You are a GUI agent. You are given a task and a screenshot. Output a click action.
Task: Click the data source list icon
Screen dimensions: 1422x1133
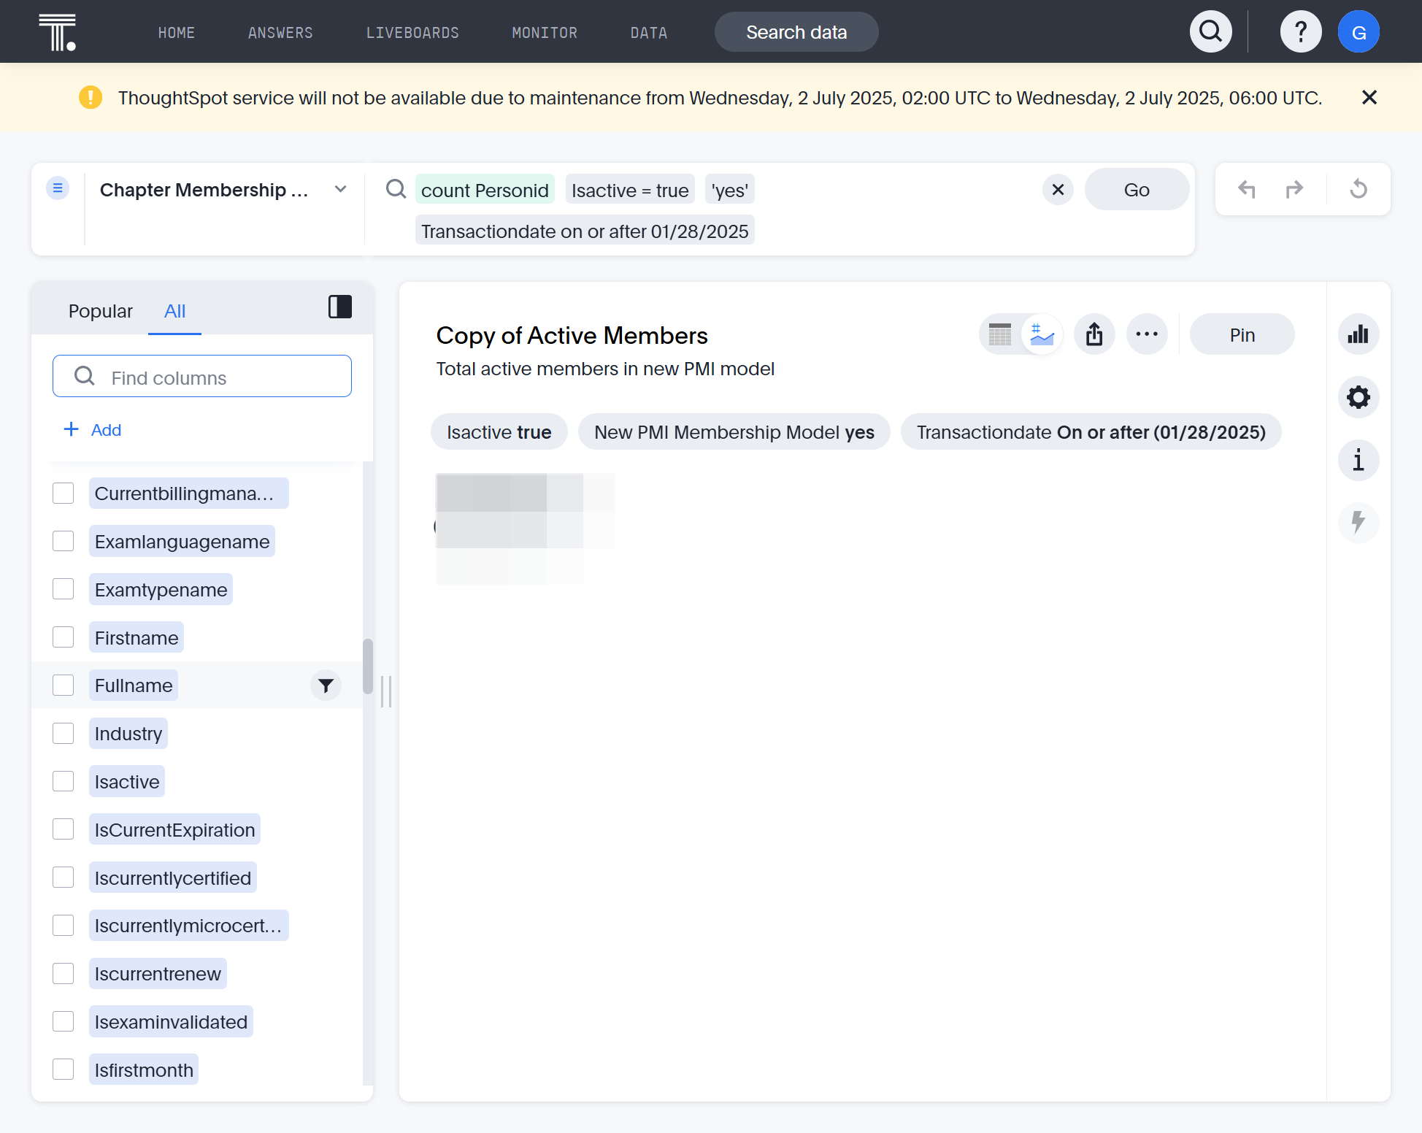point(58,188)
